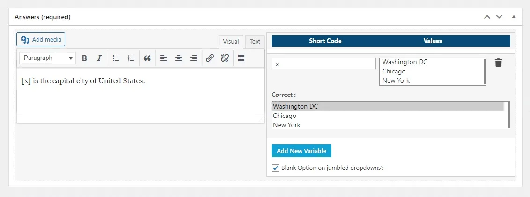Move Answers panel up
The width and height of the screenshot is (530, 197).
[x=487, y=17]
